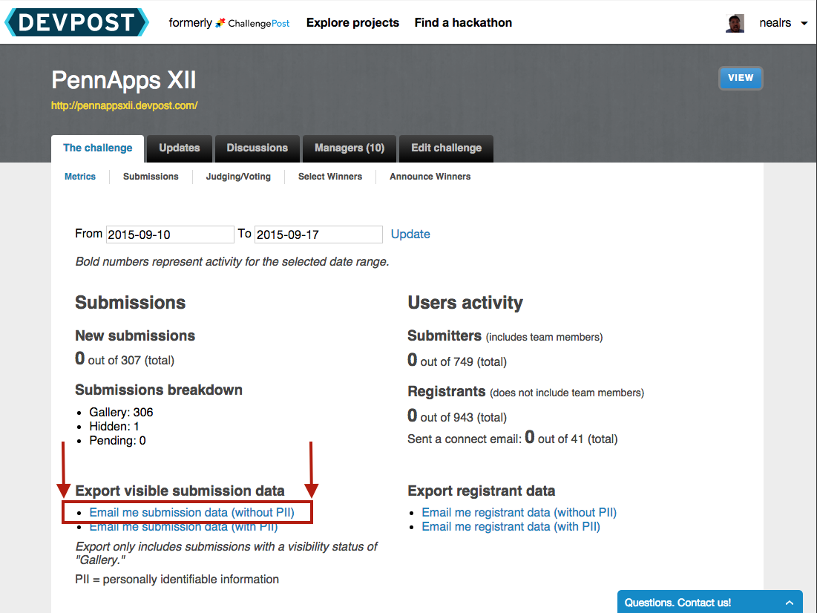817x613 pixels.
Task: Email me registrant data with PII
Action: tap(511, 526)
